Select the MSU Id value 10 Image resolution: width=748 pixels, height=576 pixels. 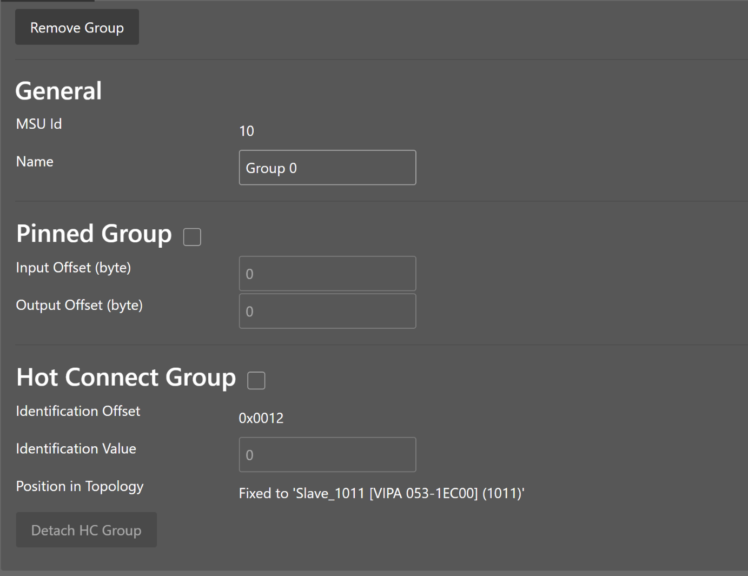[x=246, y=131]
